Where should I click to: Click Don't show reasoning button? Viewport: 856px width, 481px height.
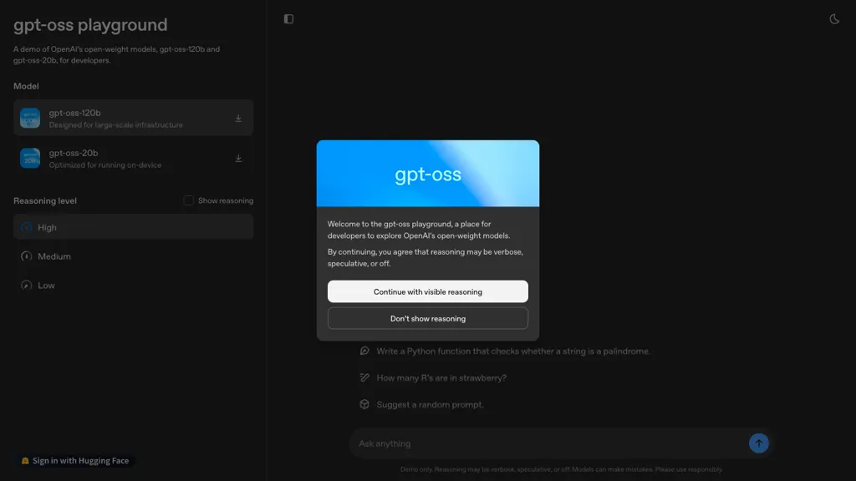point(427,318)
